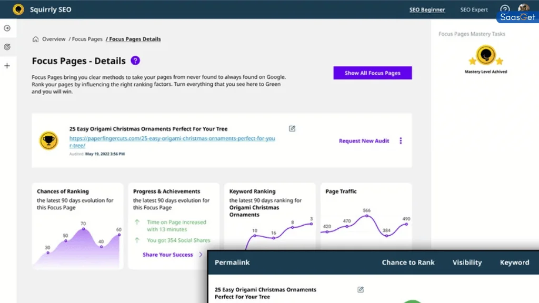The height and width of the screenshot is (303, 539).
Task: Click the Chance to Rank column header
Action: tap(408, 262)
